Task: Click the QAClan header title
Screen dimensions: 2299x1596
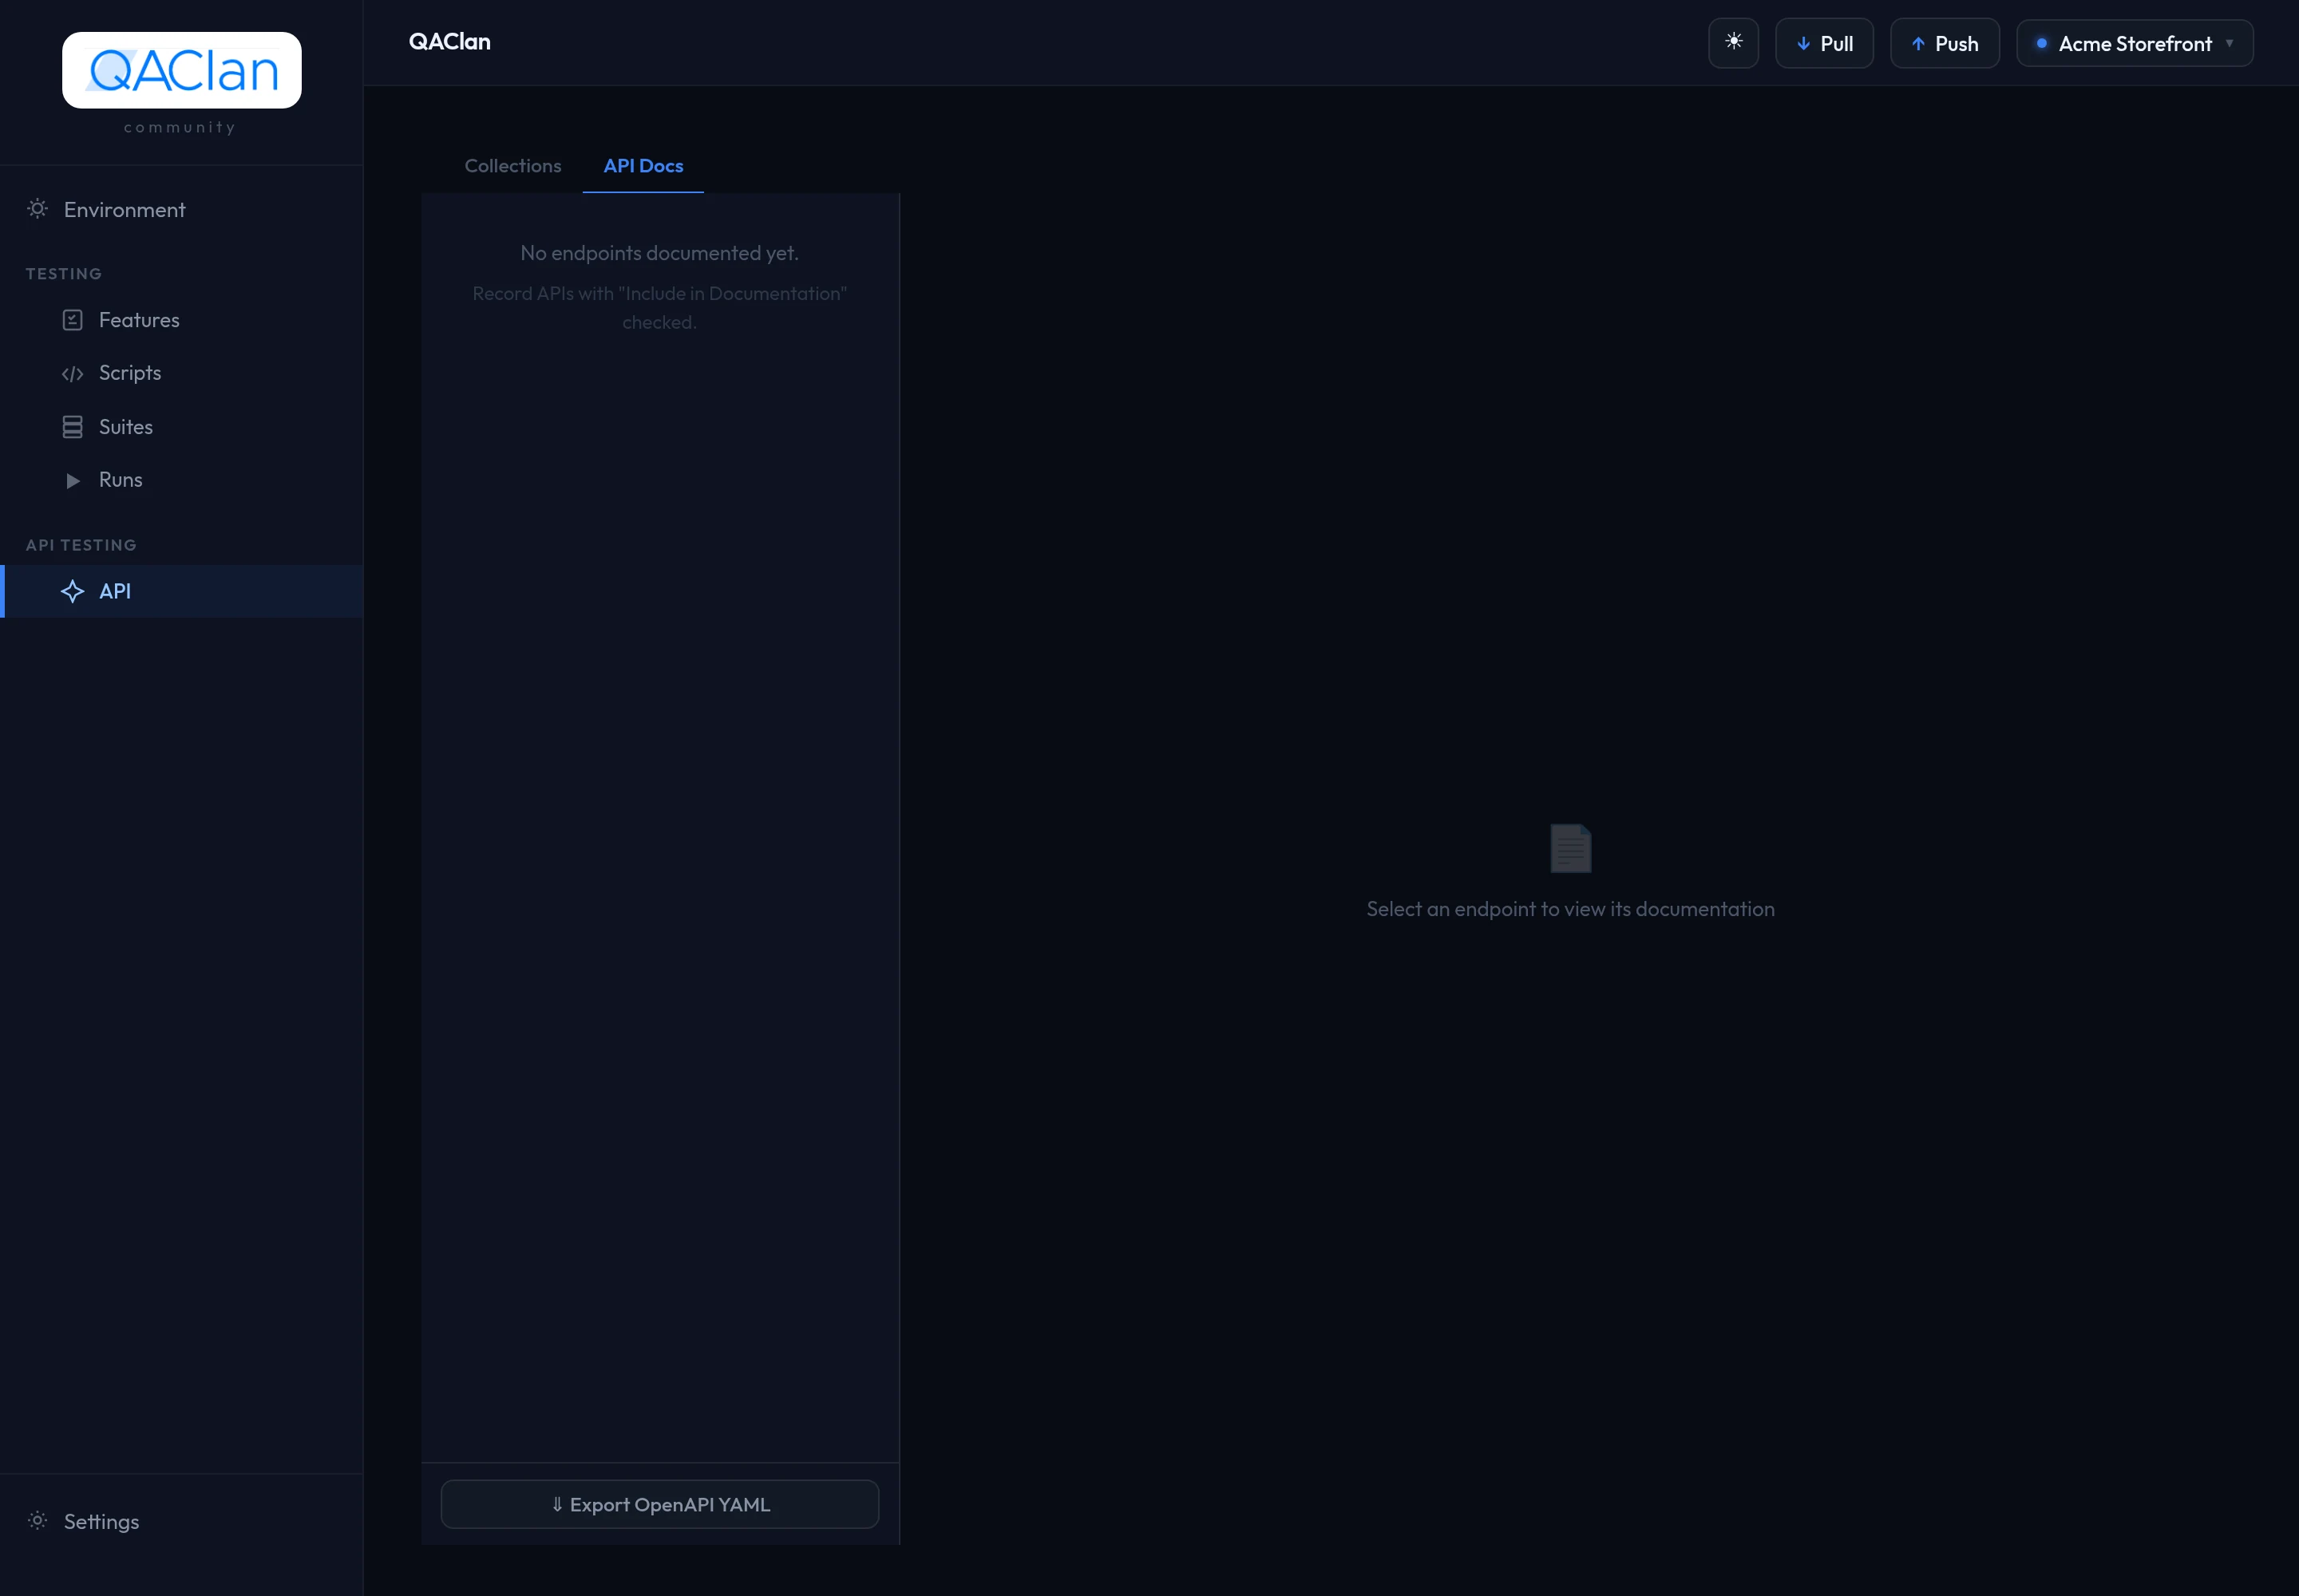Action: [x=449, y=42]
